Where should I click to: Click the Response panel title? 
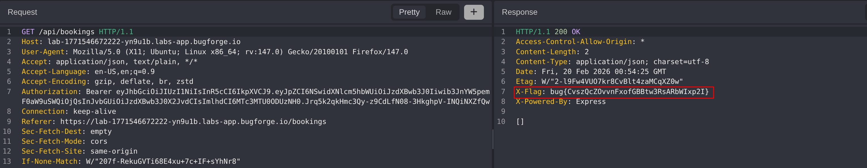click(x=519, y=12)
